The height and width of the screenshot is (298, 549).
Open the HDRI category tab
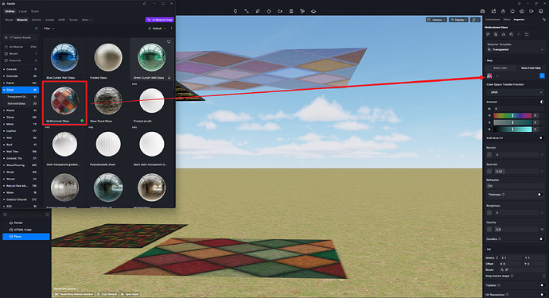coord(61,20)
